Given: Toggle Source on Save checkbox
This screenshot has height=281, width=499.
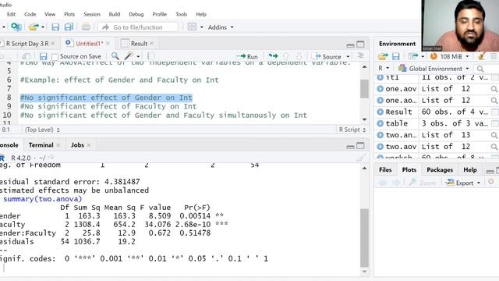Looking at the screenshot, I should coord(55,57).
